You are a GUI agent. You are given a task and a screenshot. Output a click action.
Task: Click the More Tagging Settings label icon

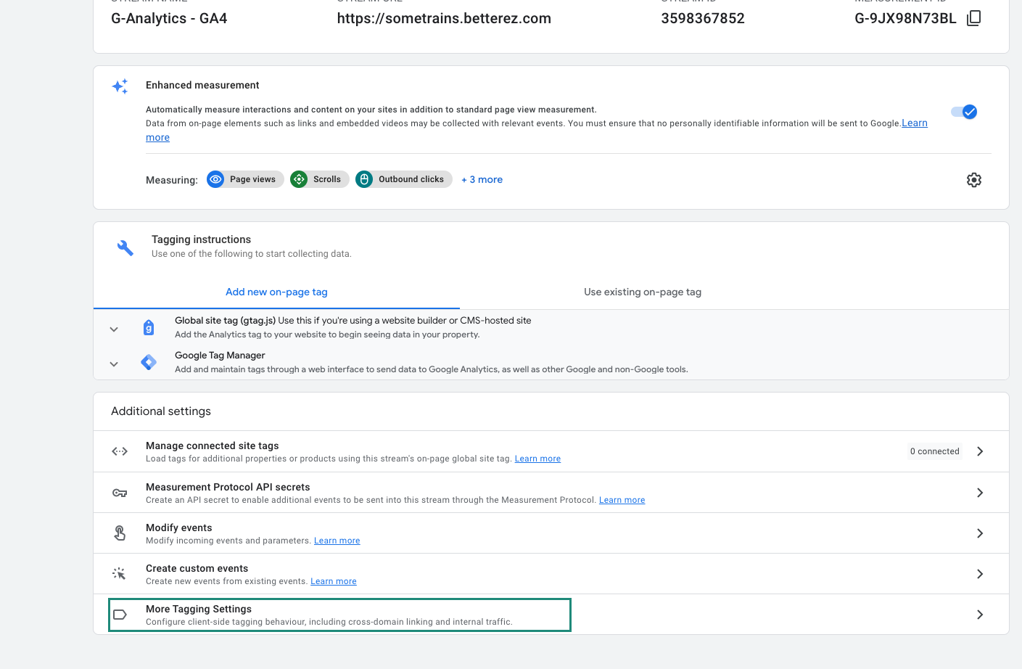tap(120, 615)
